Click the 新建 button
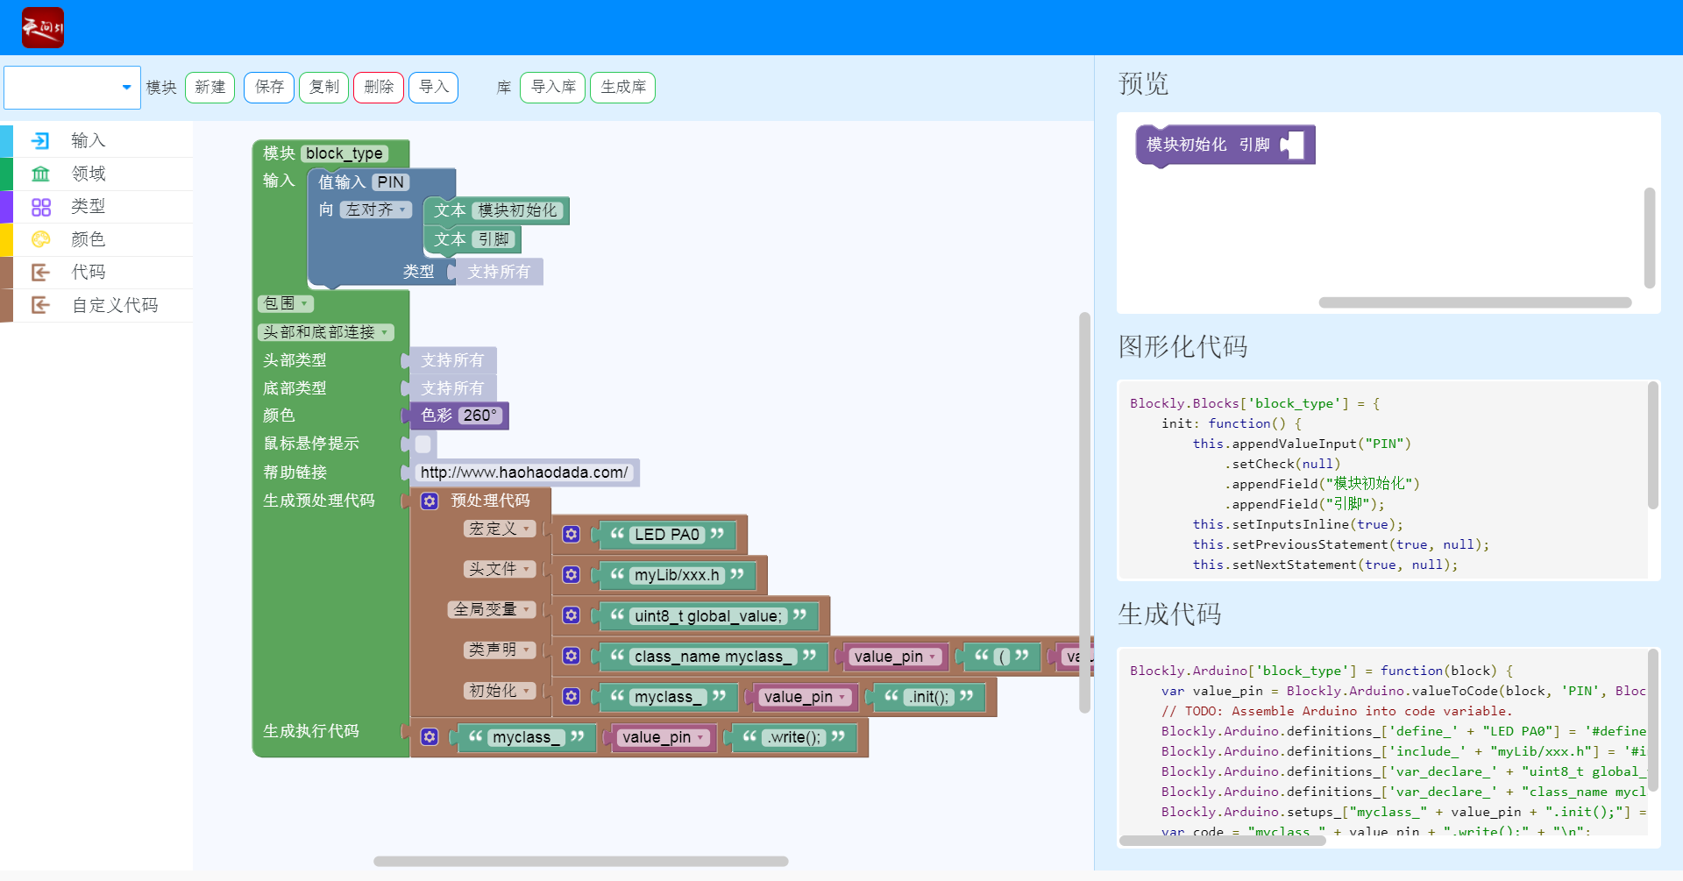 tap(209, 88)
